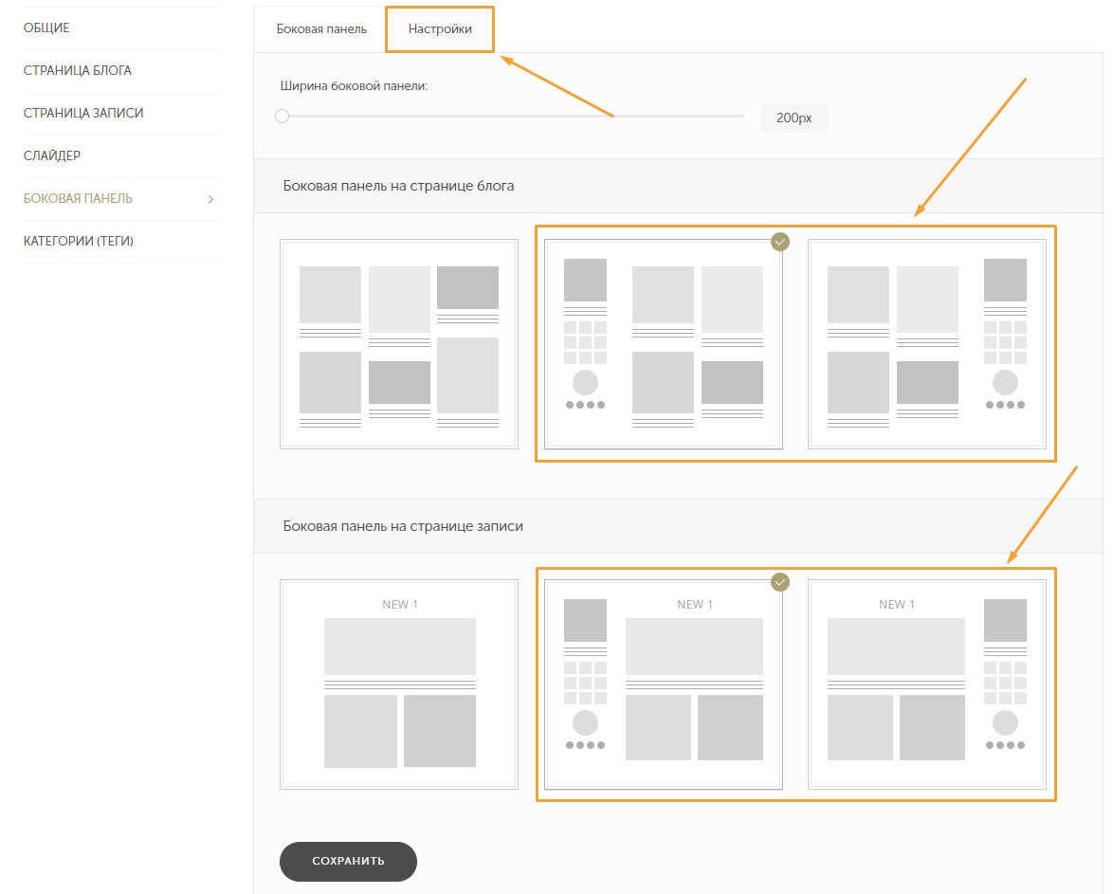Select no-sidebar layout for blog page
Viewport: 1113px width, 894px height.
(x=399, y=344)
